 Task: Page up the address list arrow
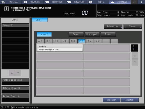point(135,56)
